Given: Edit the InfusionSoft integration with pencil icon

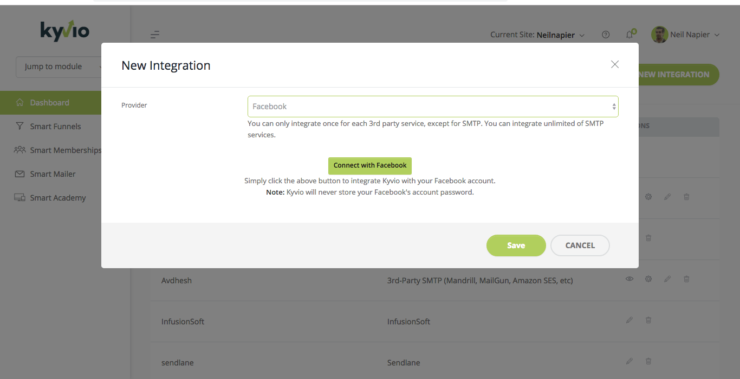Looking at the screenshot, I should point(629,320).
